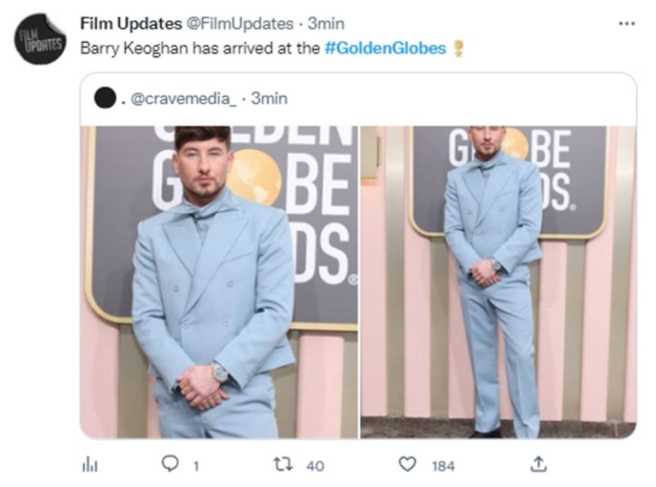Open the tweet text about Barry Keoghan arriving

point(200,49)
